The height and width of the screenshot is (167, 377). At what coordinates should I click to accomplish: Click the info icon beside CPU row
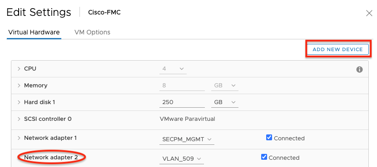359,70
